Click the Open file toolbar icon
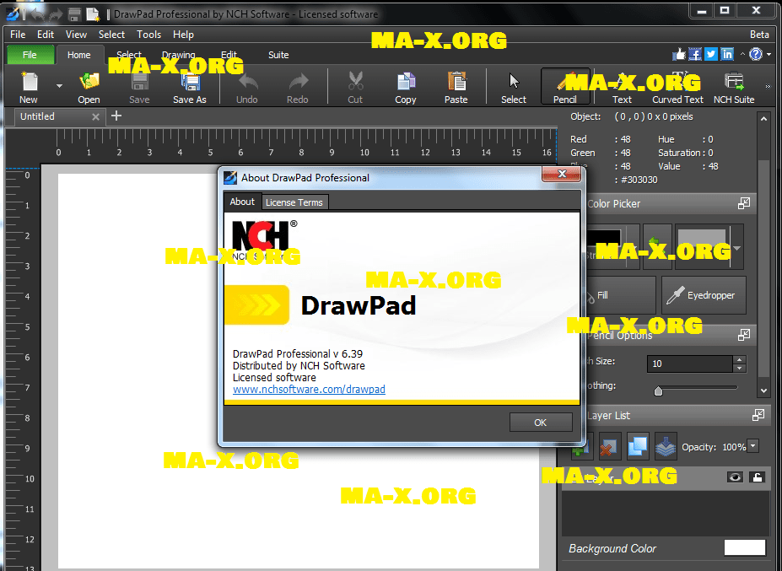 (89, 81)
